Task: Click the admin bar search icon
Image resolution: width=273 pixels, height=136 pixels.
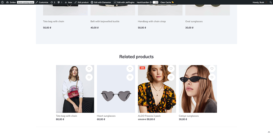Action: coord(270,3)
